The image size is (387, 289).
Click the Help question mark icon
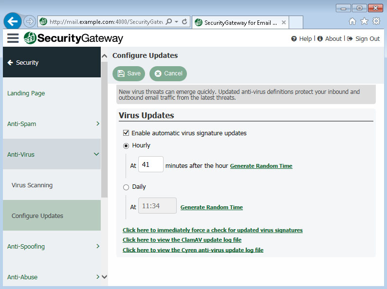click(294, 39)
